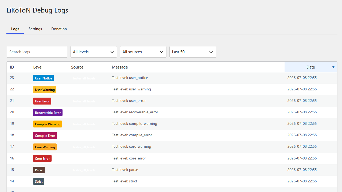The image size is (342, 192).
Task: Click the Compile Warning level badge
Action: coord(48,124)
